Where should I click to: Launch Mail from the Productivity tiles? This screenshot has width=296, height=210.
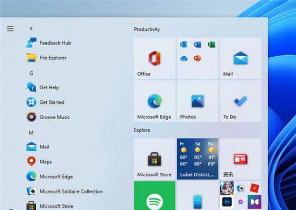click(x=240, y=58)
